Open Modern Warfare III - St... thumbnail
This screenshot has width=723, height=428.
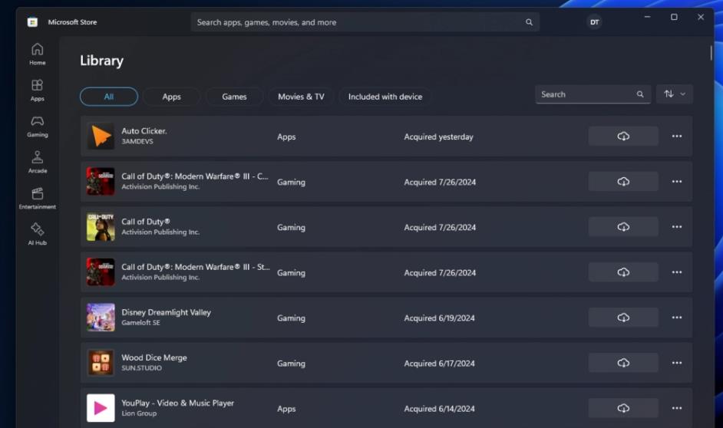(101, 272)
